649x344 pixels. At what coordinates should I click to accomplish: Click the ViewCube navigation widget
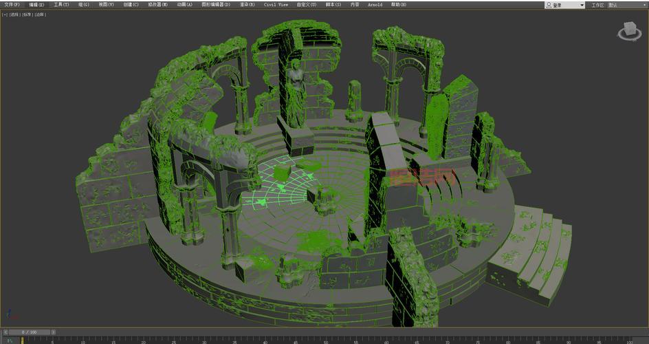pos(627,30)
